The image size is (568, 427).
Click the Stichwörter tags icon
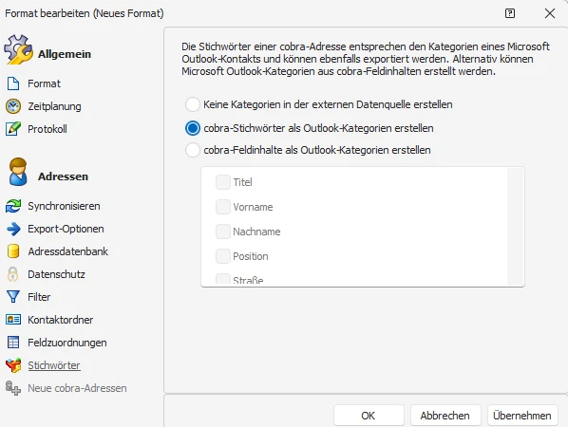pyautogui.click(x=13, y=365)
